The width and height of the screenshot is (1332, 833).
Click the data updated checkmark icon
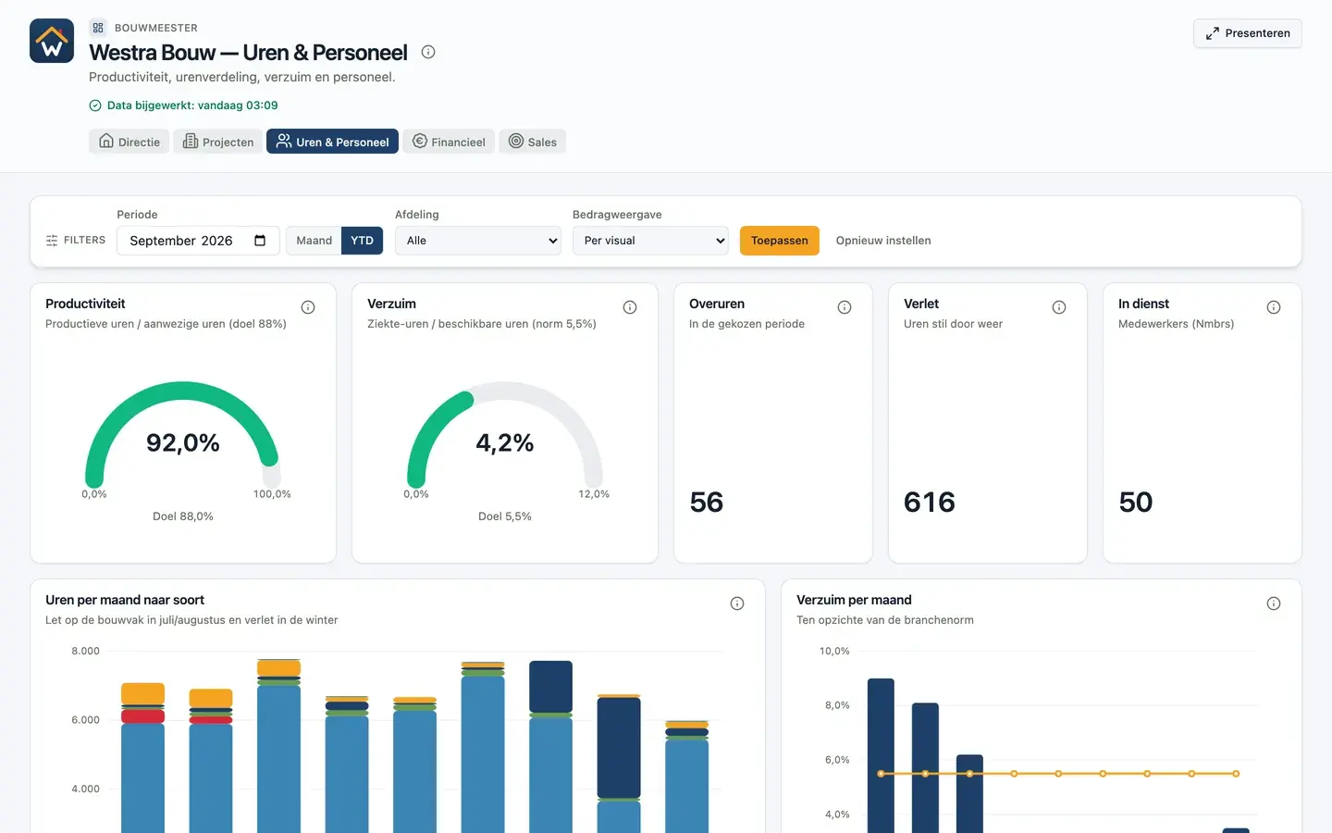[95, 106]
